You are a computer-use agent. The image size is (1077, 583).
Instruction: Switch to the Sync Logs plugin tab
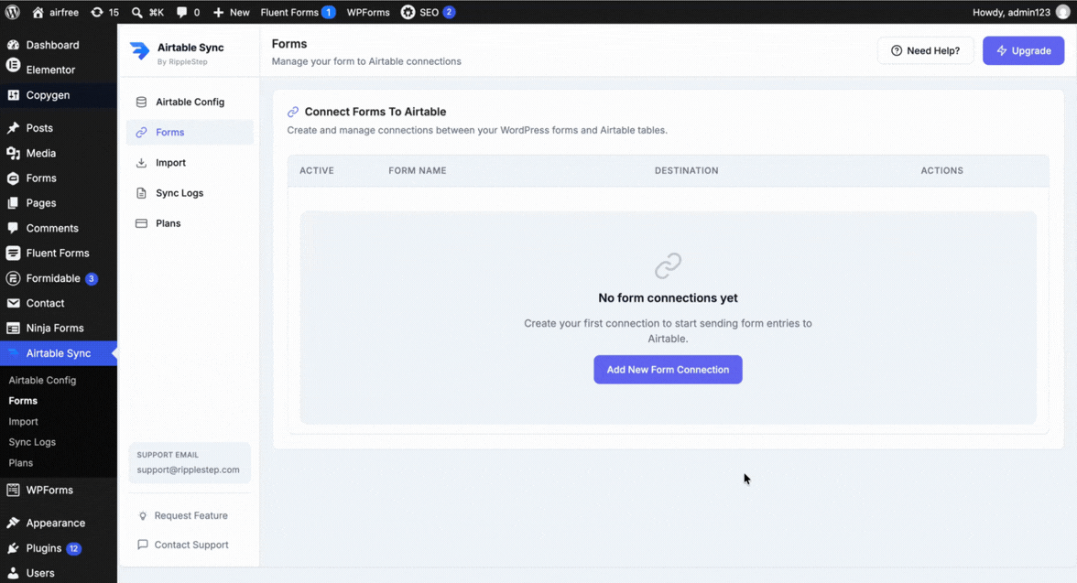(x=190, y=193)
